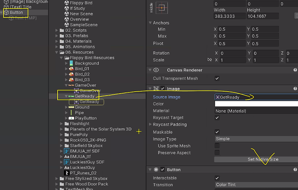
Task: Collapse Flappy Bird Resources folder arrow
Action: (61, 58)
